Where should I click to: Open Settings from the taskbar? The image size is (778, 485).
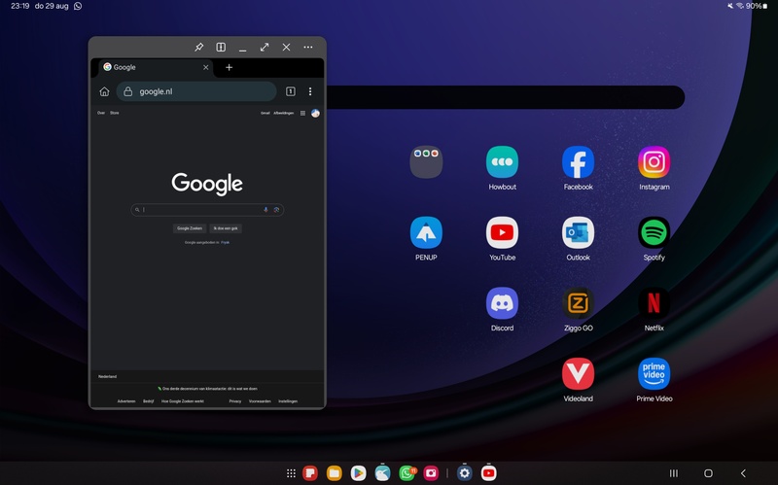[465, 473]
